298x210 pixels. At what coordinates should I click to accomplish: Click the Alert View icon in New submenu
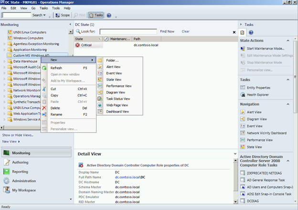100,67
